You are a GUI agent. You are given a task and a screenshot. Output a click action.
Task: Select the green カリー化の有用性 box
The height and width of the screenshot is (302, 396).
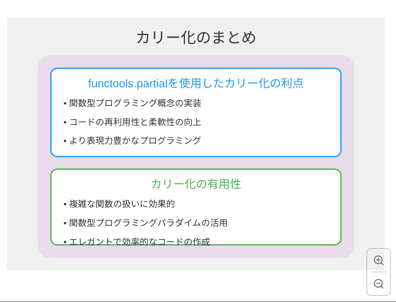[x=195, y=206]
